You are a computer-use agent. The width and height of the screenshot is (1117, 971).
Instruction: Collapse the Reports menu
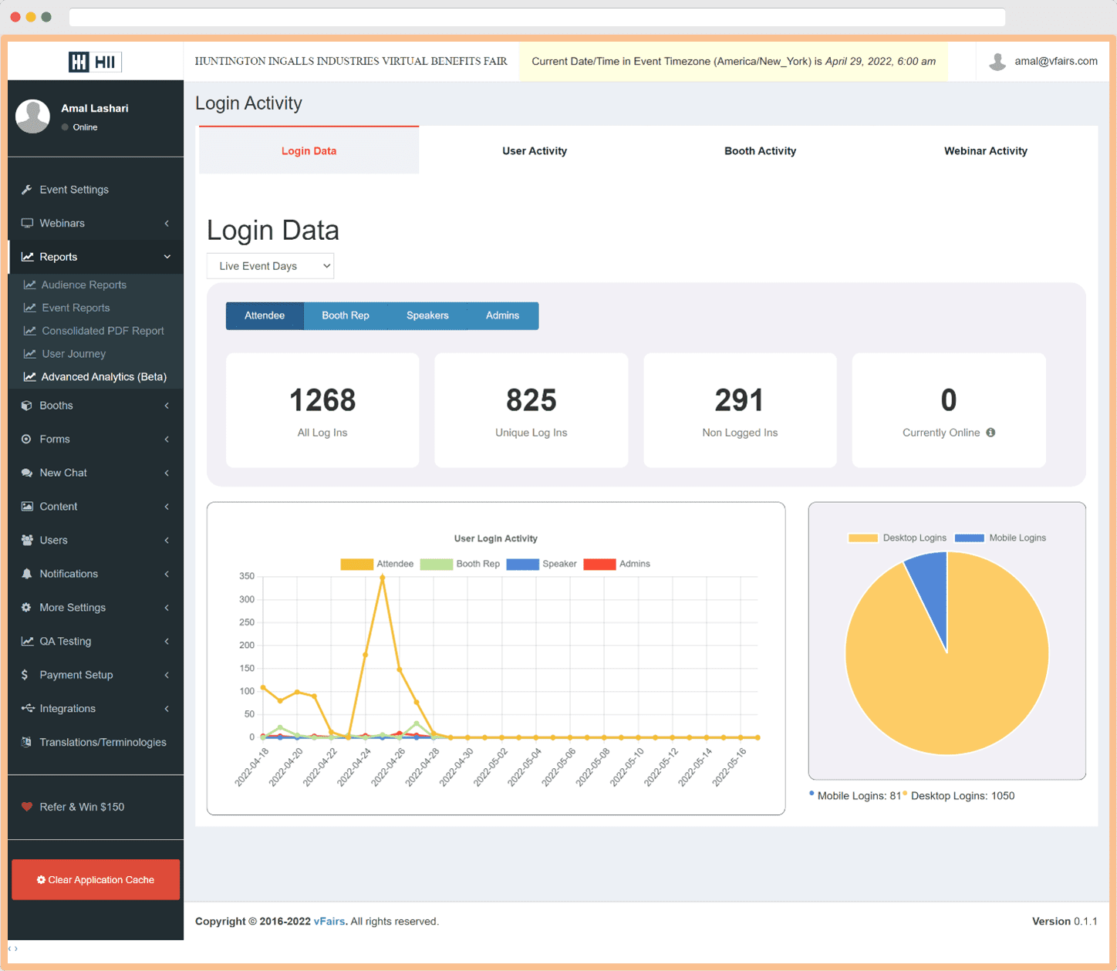(x=167, y=256)
